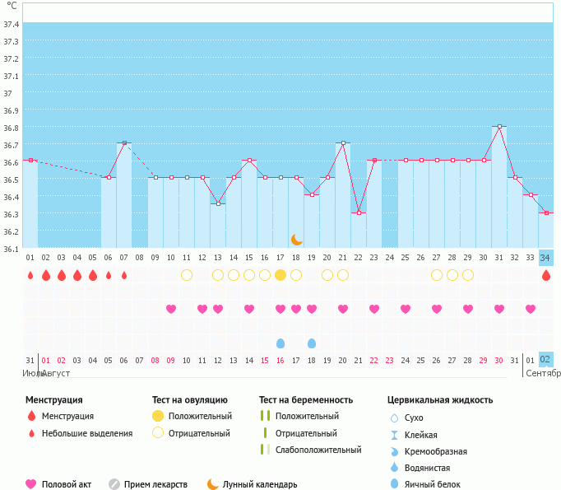Click the green Слабоположительный pregnancy test swatch
This screenshot has width=561, height=490.
[x=264, y=450]
